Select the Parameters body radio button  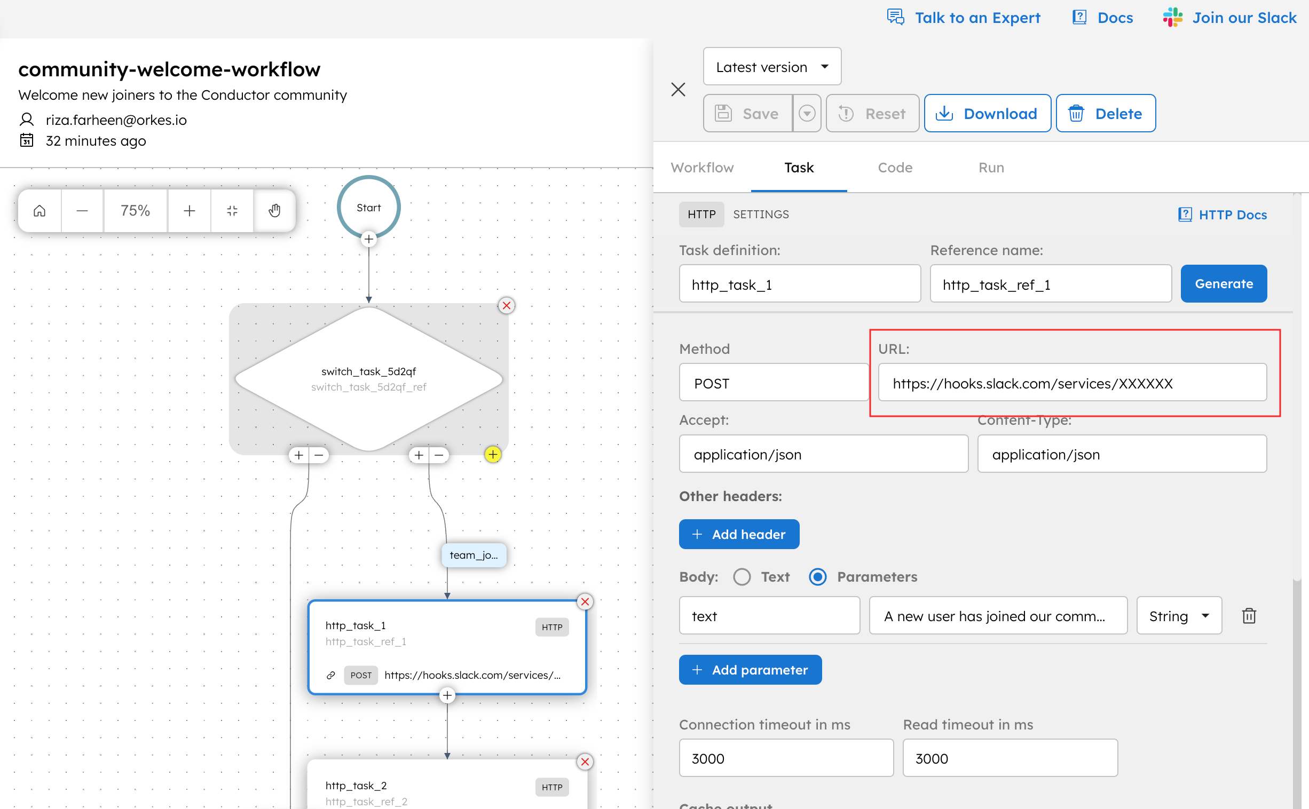click(817, 577)
